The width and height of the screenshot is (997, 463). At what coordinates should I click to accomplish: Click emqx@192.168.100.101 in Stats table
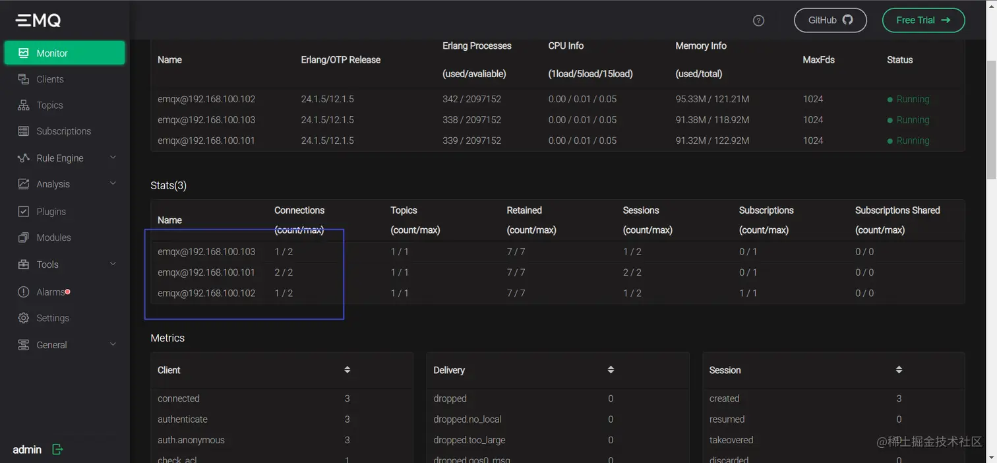point(206,272)
